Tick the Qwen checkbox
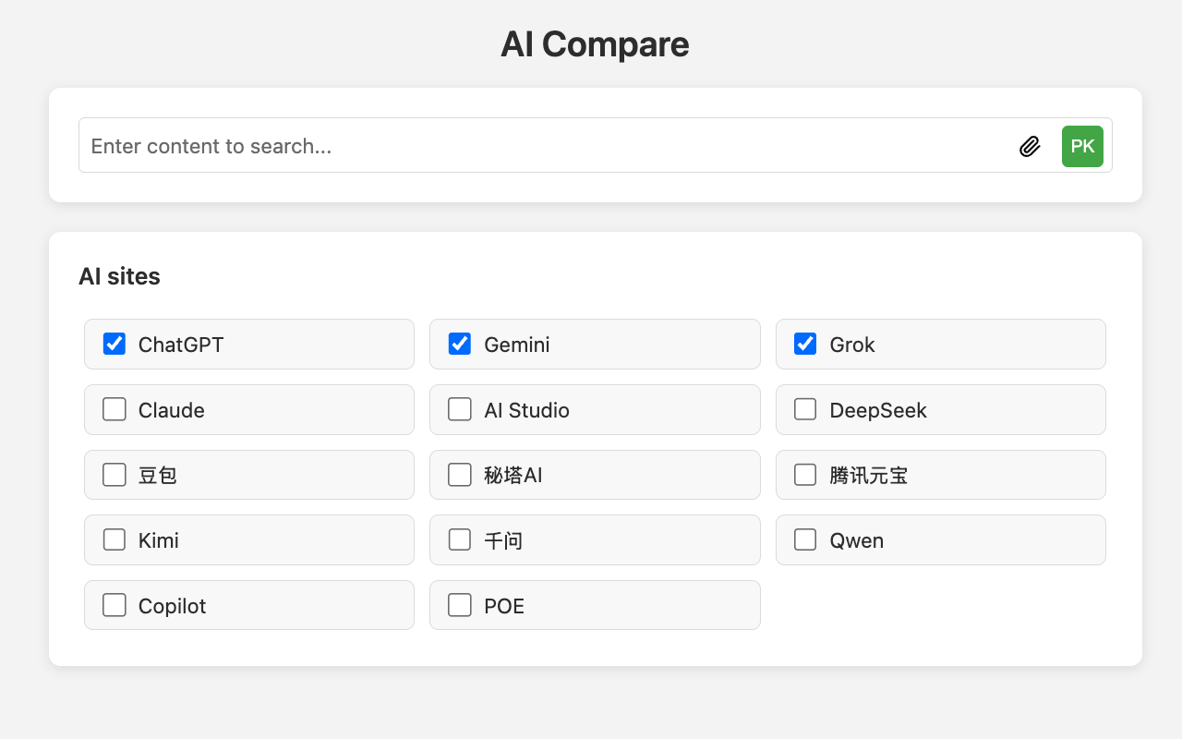1182x739 pixels. click(x=805, y=539)
